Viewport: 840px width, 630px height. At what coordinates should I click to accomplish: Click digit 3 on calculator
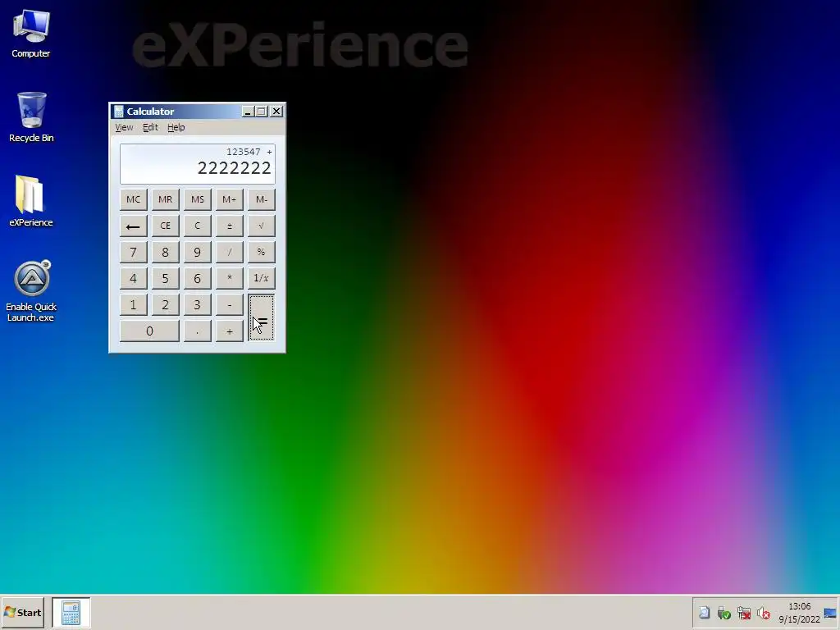click(197, 304)
